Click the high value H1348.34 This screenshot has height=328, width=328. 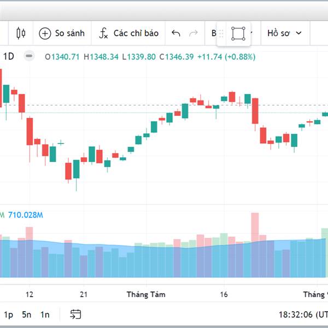pos(101,57)
